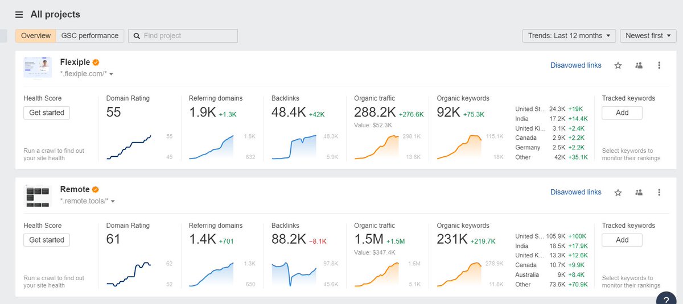The width and height of the screenshot is (683, 304).
Task: Star the Remote project
Action: coord(618,193)
